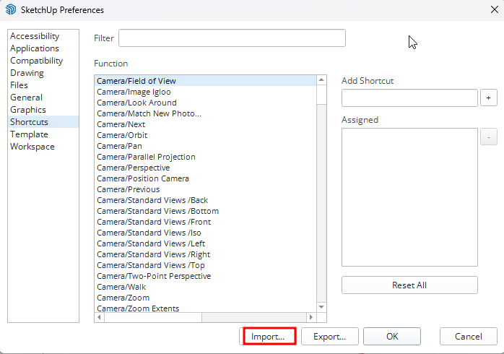Choose Camera/Standard Views /Right
Image resolution: width=504 pixels, height=354 pixels.
tap(206, 254)
